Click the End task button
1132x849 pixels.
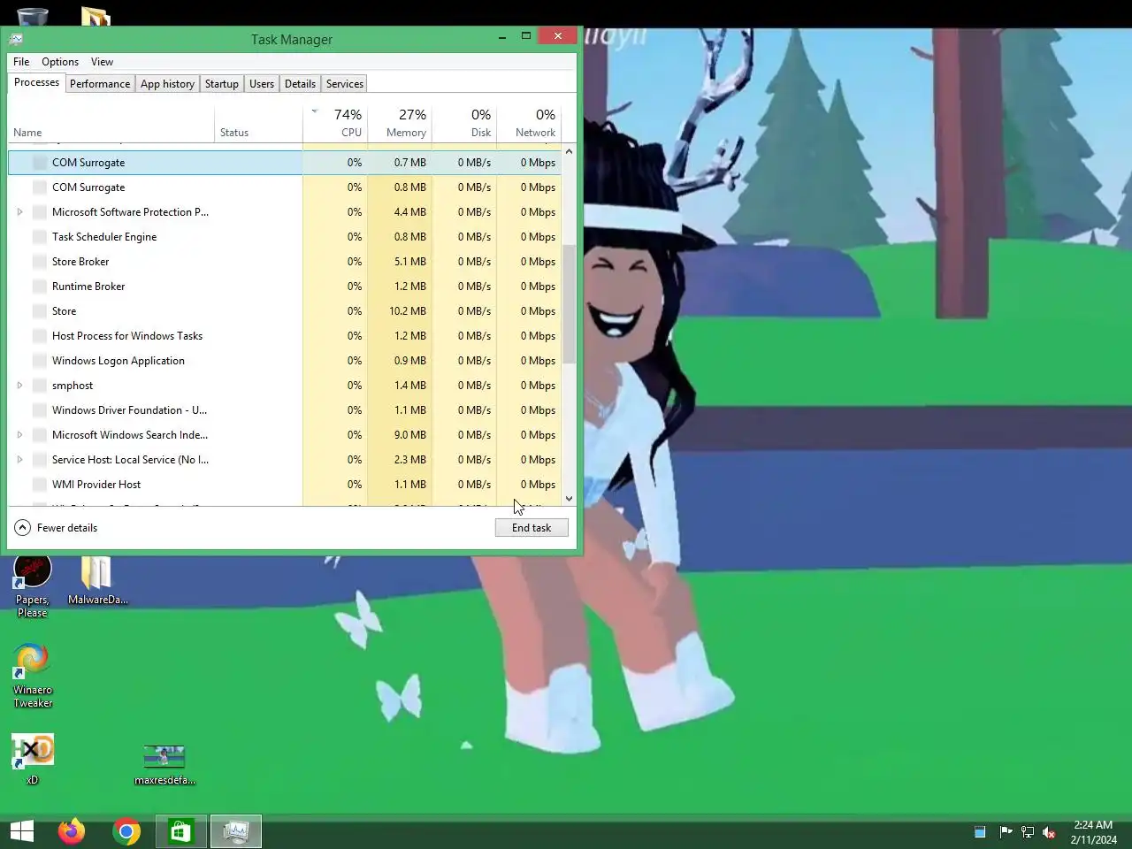point(532,528)
